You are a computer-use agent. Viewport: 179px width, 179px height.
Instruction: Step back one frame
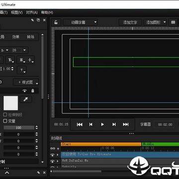(x=91, y=124)
